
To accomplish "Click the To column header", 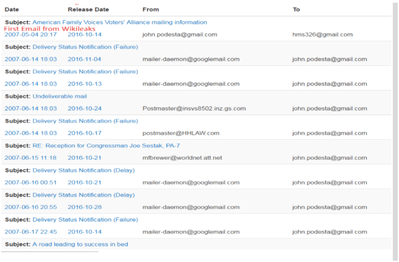I will [296, 10].
